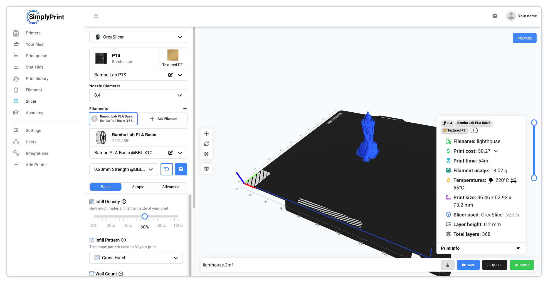Add a tag with the dashed plus icon
The image size is (548, 283).
pos(473,130)
